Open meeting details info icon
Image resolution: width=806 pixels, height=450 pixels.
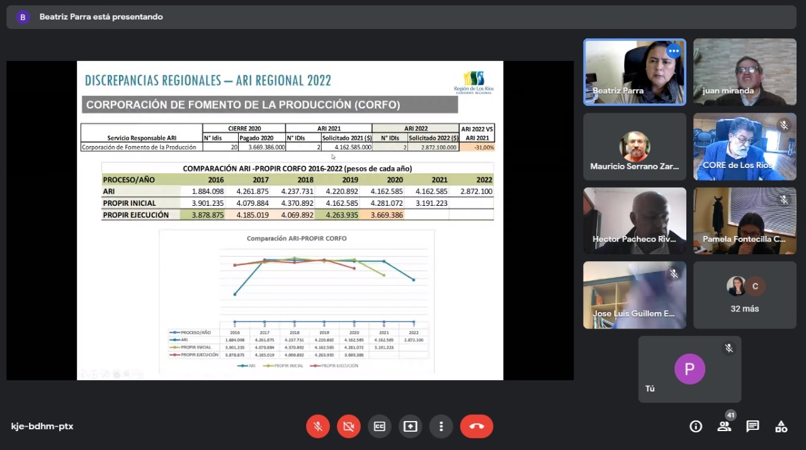point(696,426)
